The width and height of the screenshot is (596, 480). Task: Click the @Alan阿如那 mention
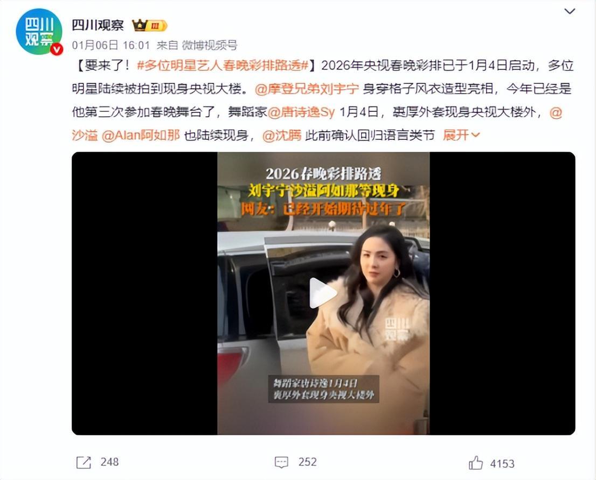click(141, 135)
